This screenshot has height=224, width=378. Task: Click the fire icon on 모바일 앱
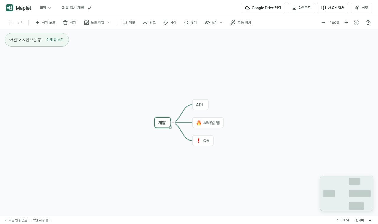(199, 123)
